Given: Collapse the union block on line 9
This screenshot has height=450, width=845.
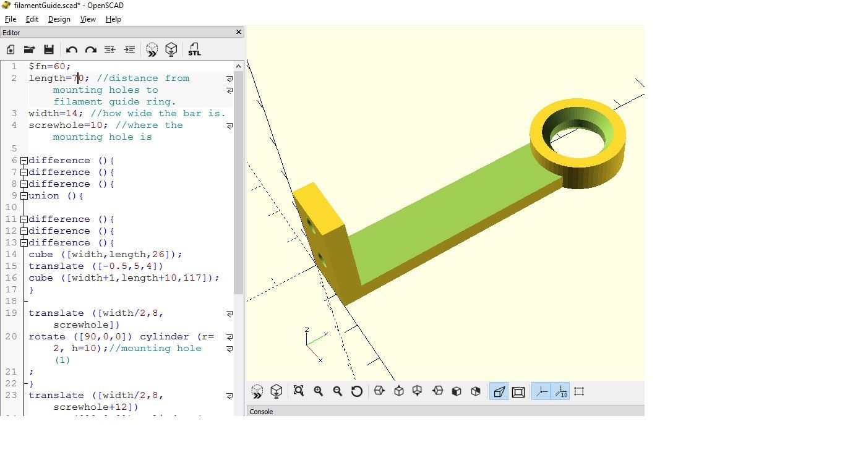Looking at the screenshot, I should (24, 196).
